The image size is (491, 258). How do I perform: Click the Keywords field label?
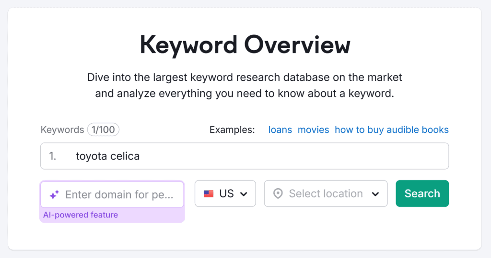click(x=62, y=129)
